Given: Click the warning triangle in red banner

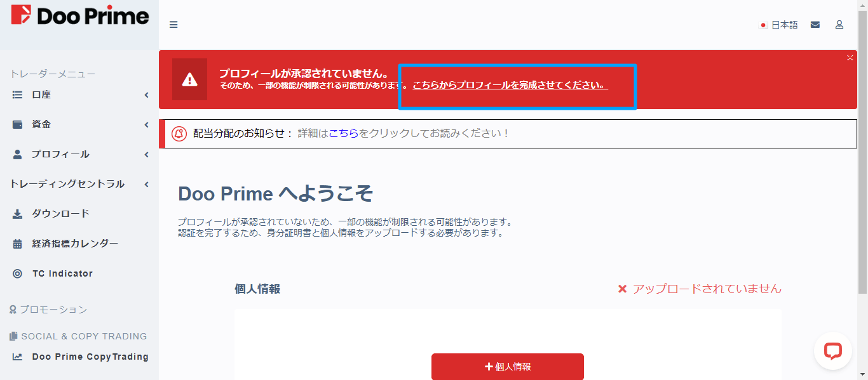Looking at the screenshot, I should [190, 81].
